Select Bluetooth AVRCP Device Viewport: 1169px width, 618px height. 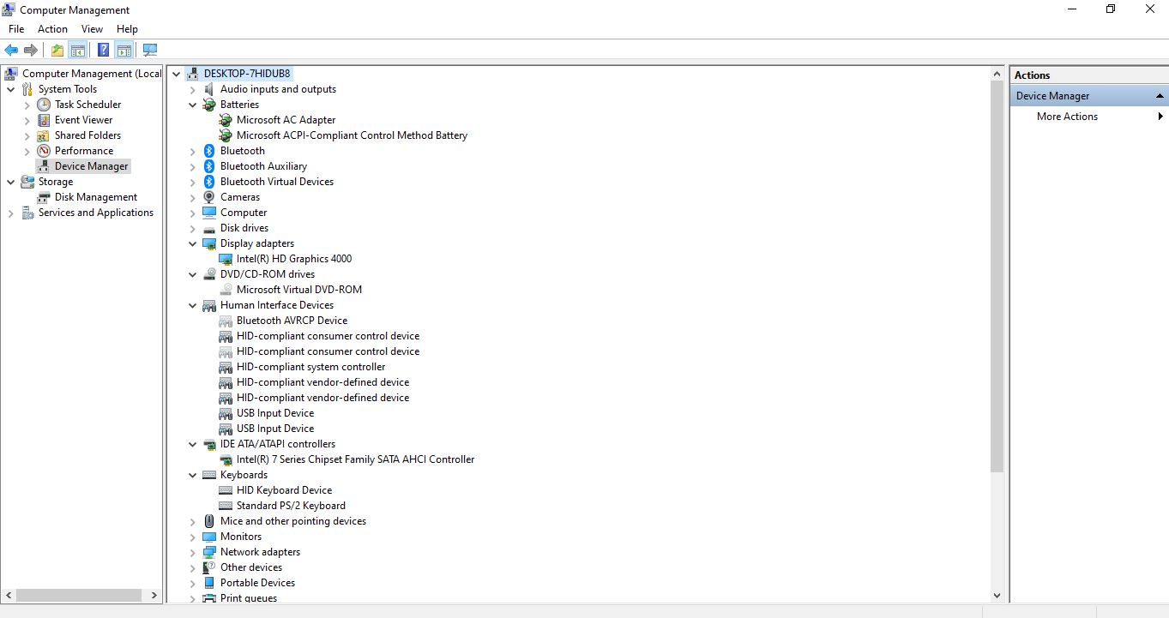click(292, 321)
